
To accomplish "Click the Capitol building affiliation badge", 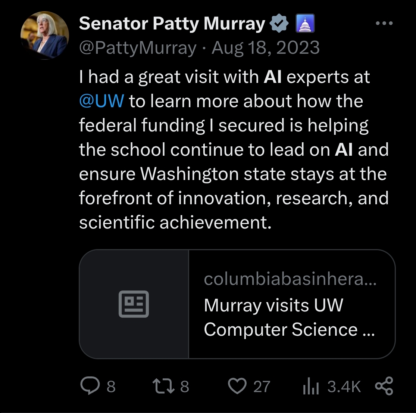I will coord(305,24).
